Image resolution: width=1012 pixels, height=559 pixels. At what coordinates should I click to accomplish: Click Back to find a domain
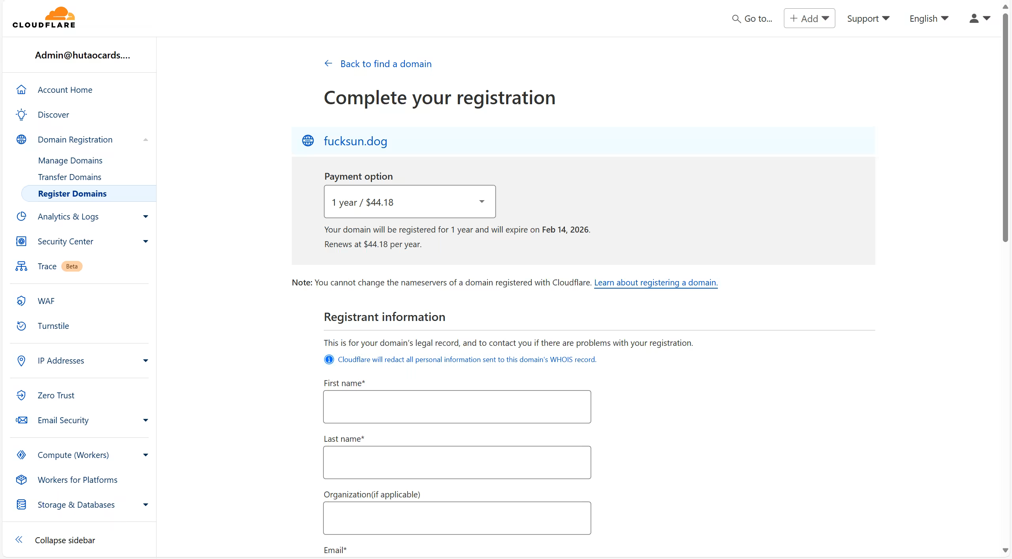[x=385, y=64]
